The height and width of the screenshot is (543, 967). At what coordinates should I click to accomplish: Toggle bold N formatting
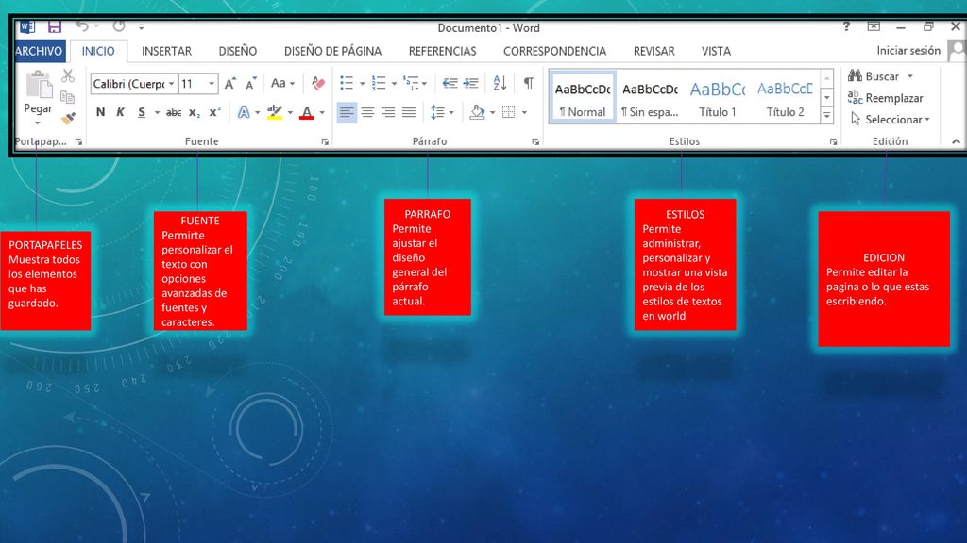[x=100, y=112]
